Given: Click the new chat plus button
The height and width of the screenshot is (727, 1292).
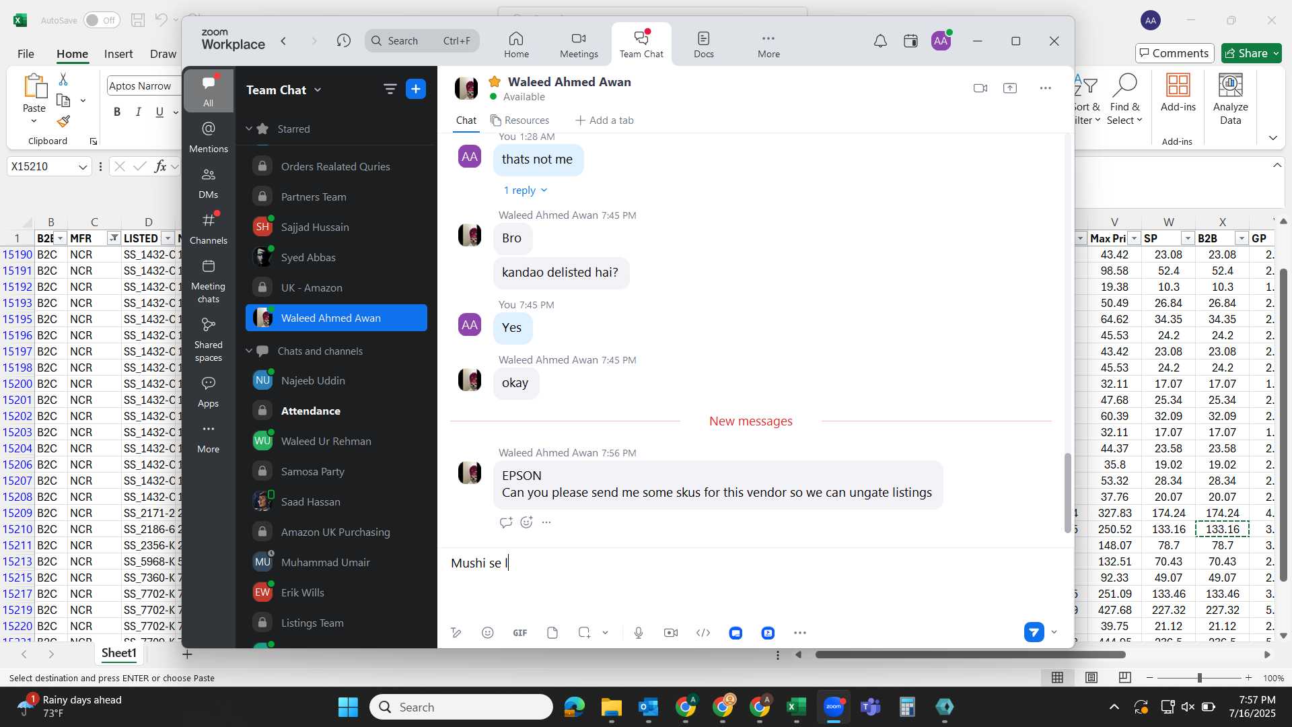Looking at the screenshot, I should tap(416, 89).
